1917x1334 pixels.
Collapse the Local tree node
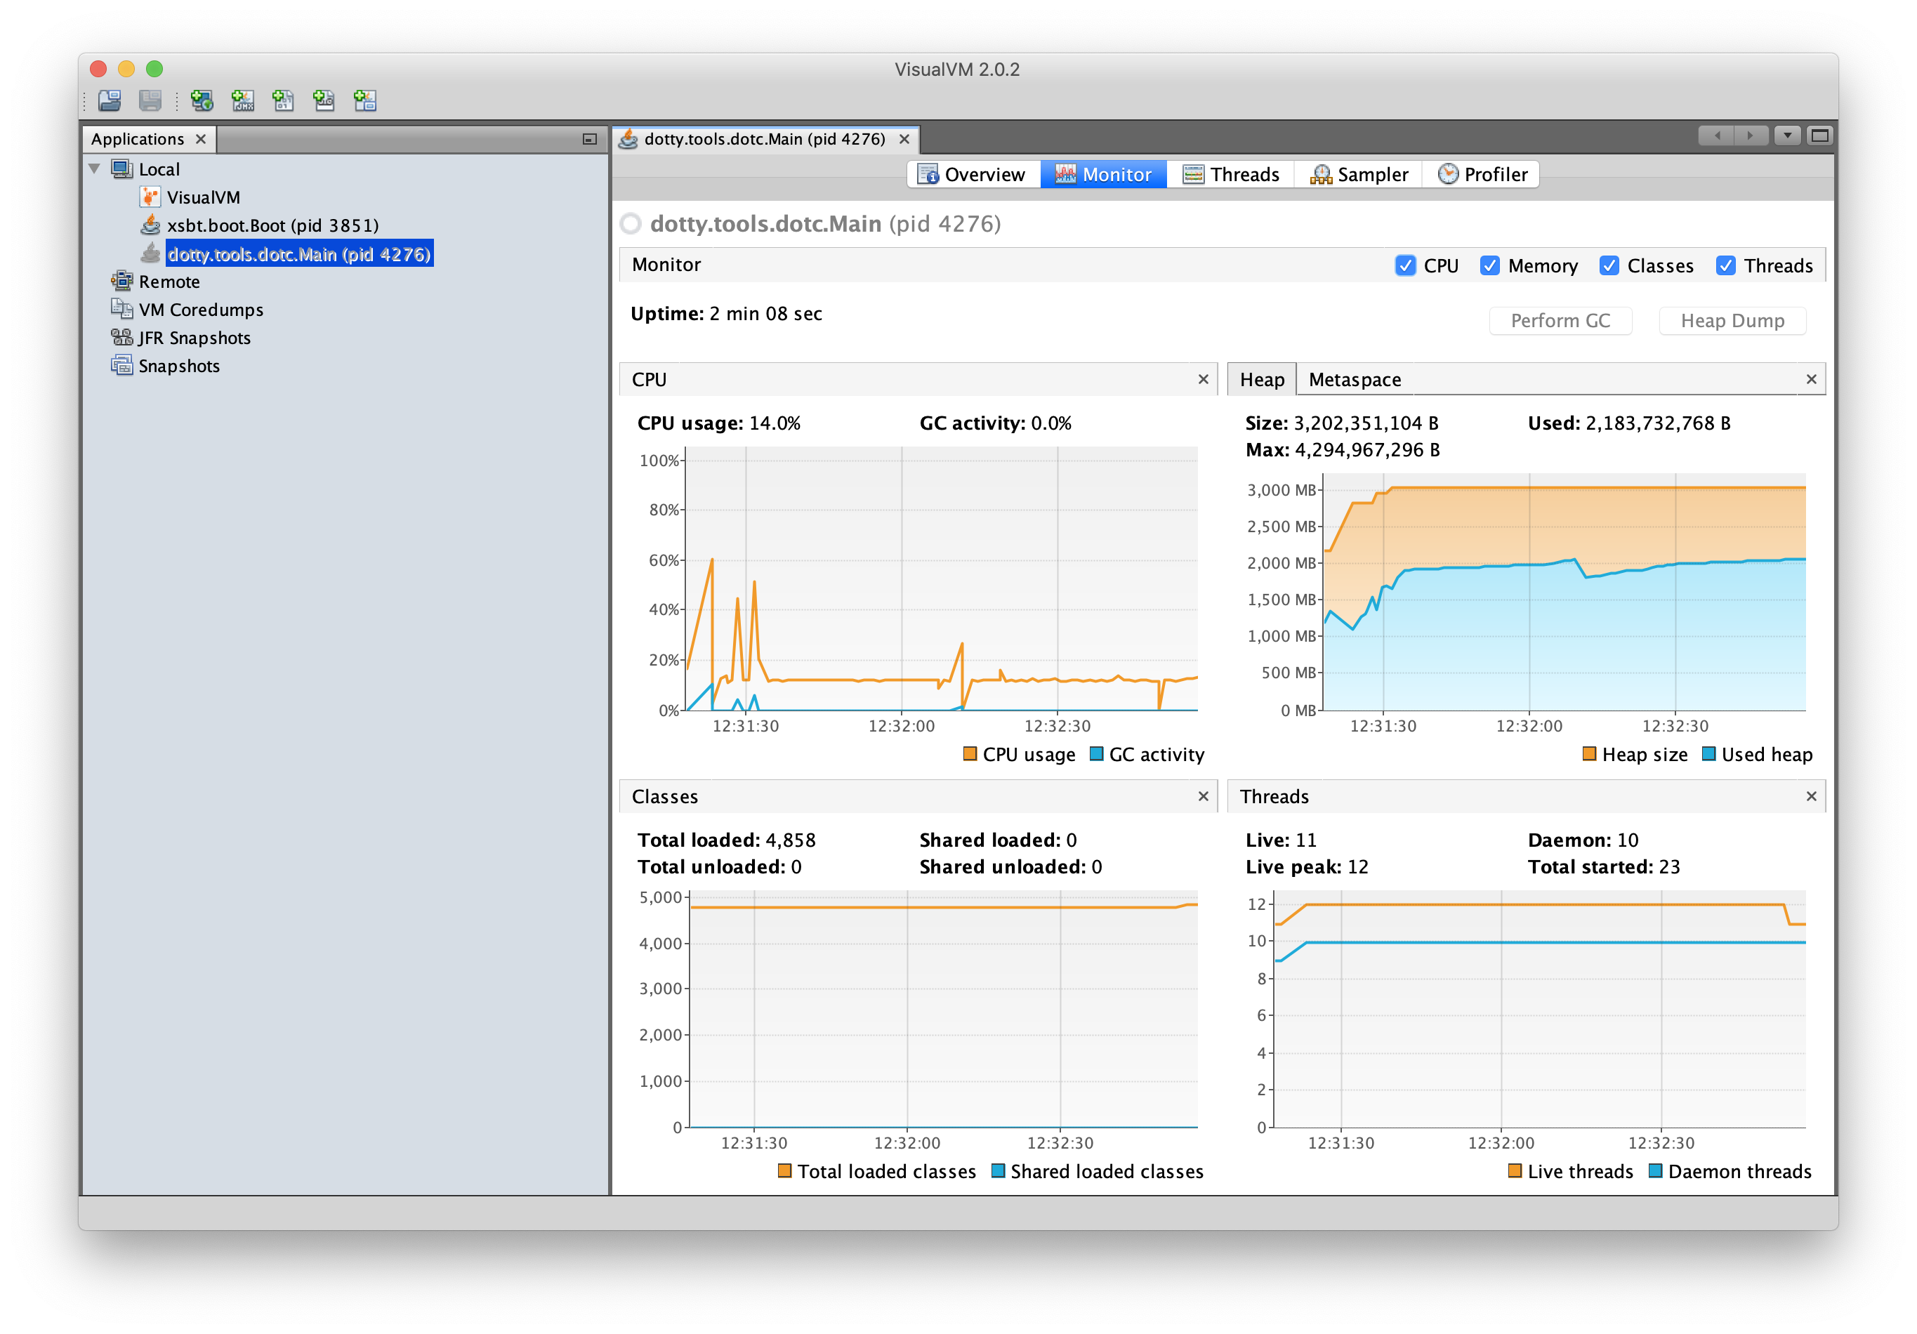point(94,169)
